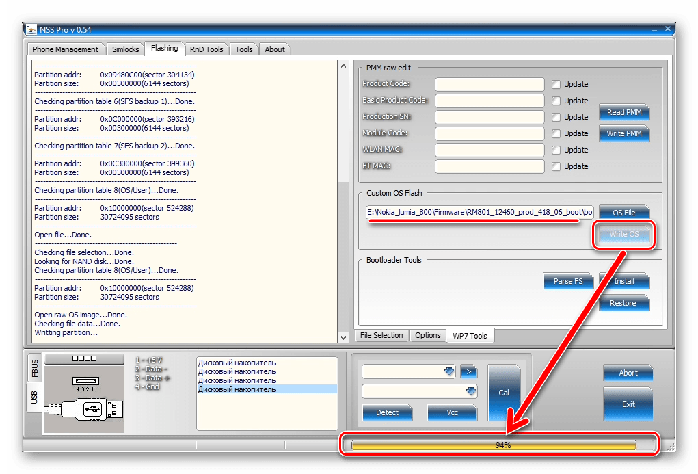Tick the Update checkbox for Module Code
This screenshot has height=474, width=698.
[556, 133]
